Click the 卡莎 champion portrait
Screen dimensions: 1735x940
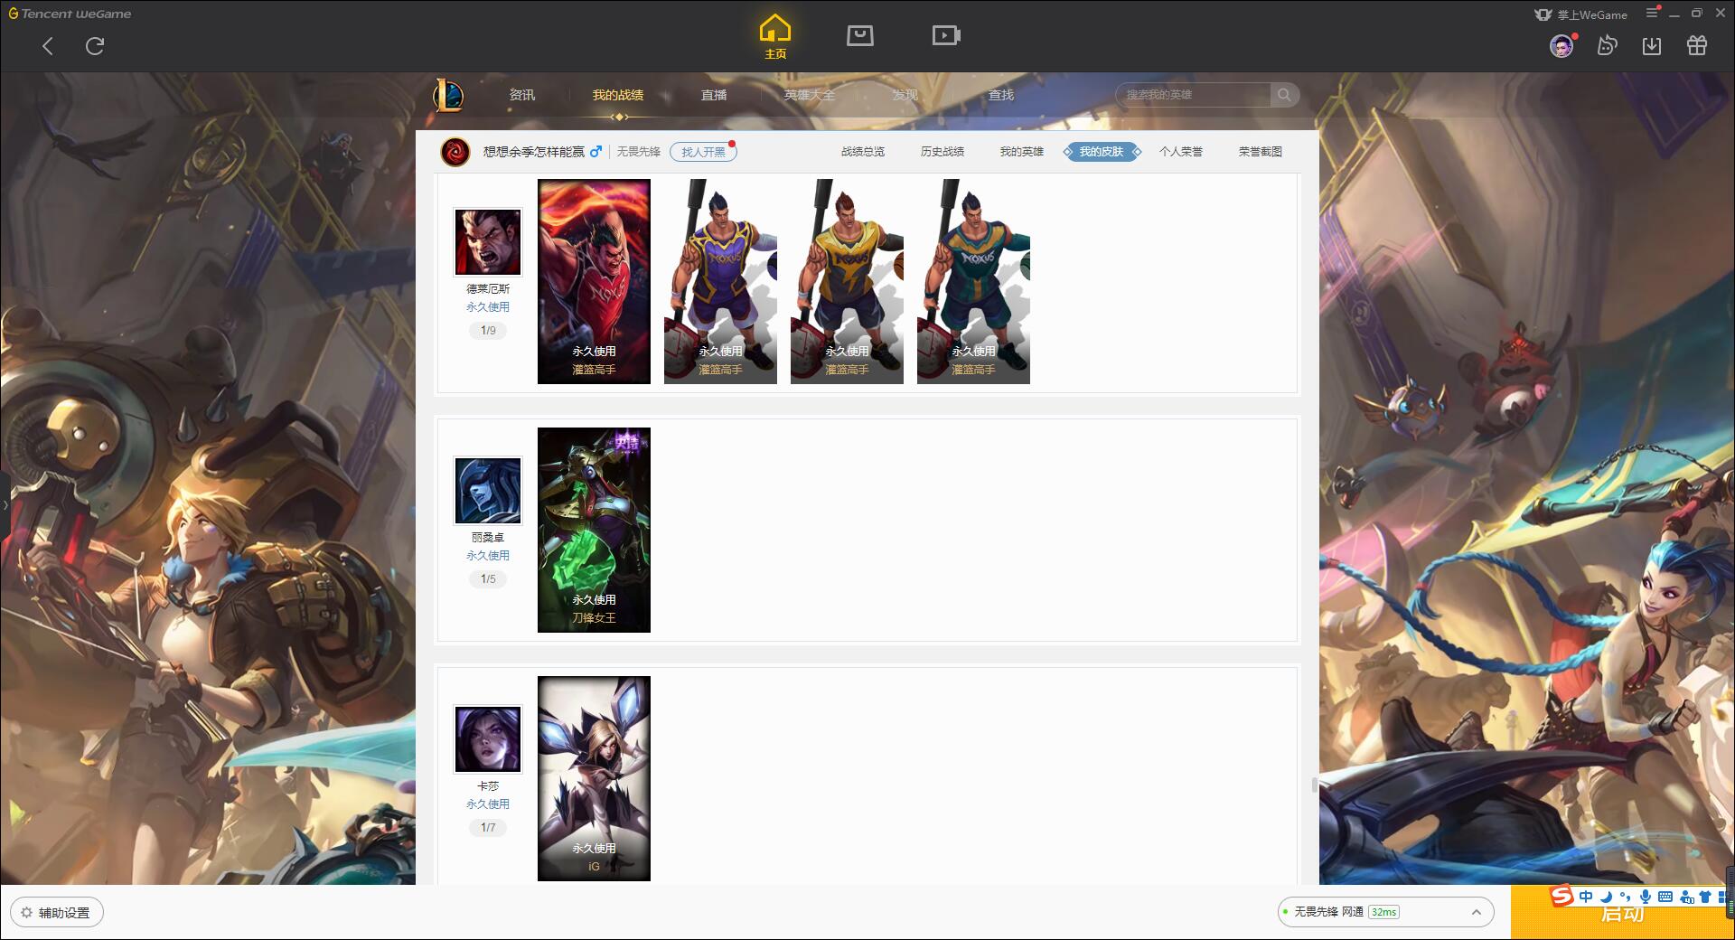(x=488, y=739)
